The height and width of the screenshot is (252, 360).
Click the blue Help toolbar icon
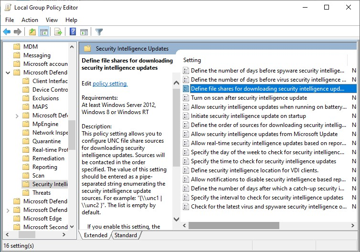pos(73,31)
